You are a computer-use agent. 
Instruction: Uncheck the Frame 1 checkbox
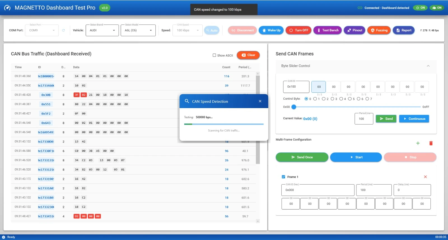[283, 177]
